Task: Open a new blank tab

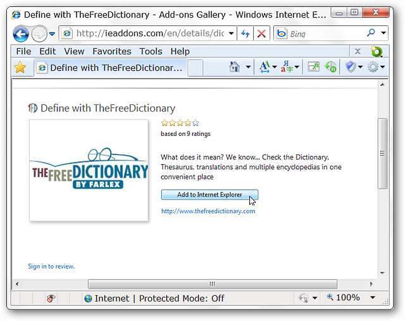Action: point(196,68)
